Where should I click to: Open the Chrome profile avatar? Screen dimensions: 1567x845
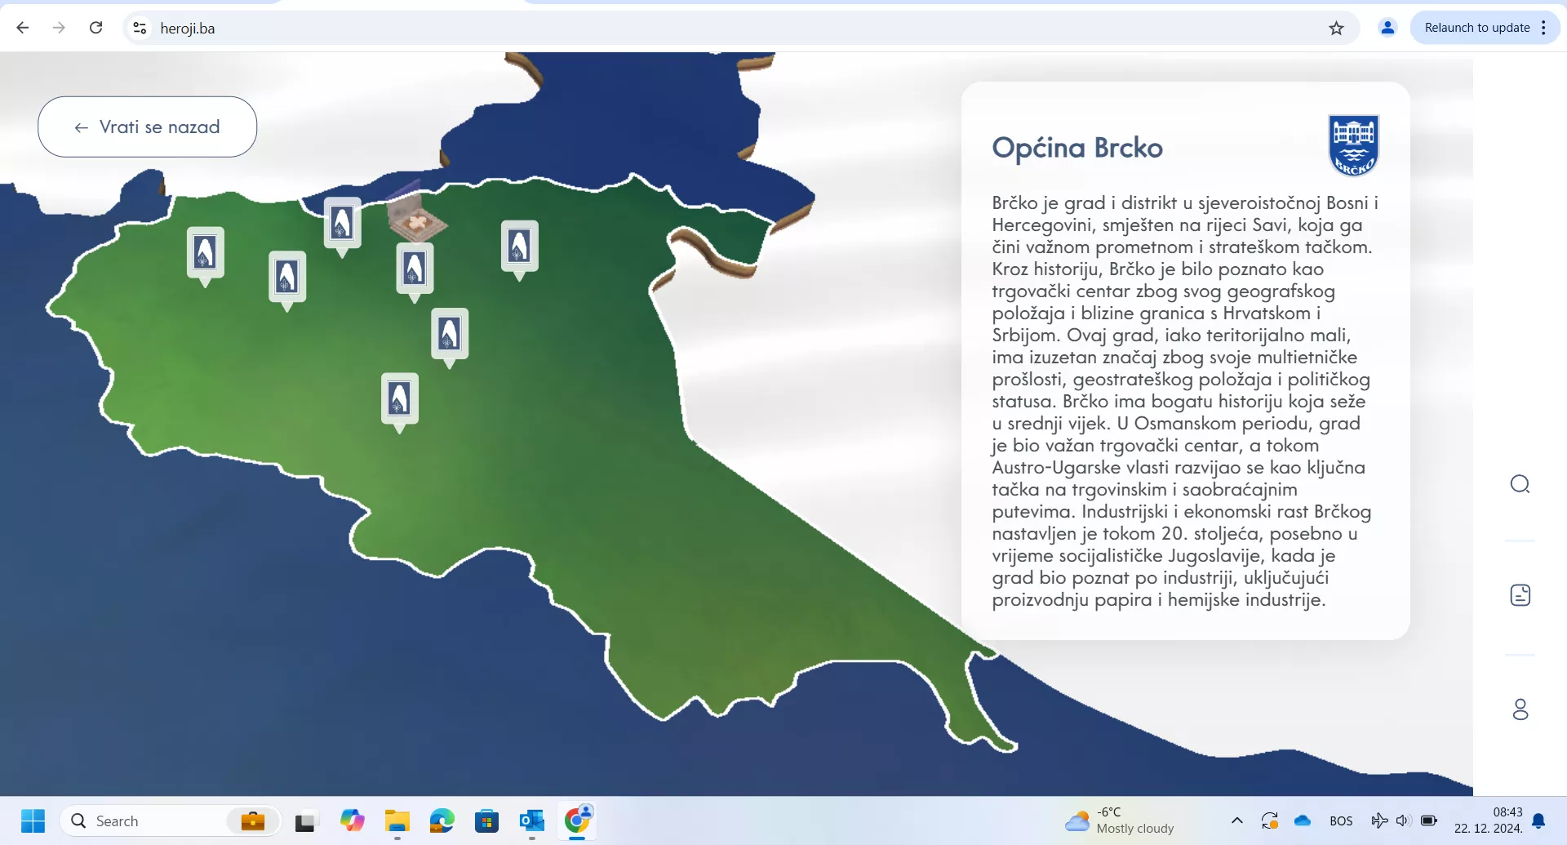pos(1387,28)
